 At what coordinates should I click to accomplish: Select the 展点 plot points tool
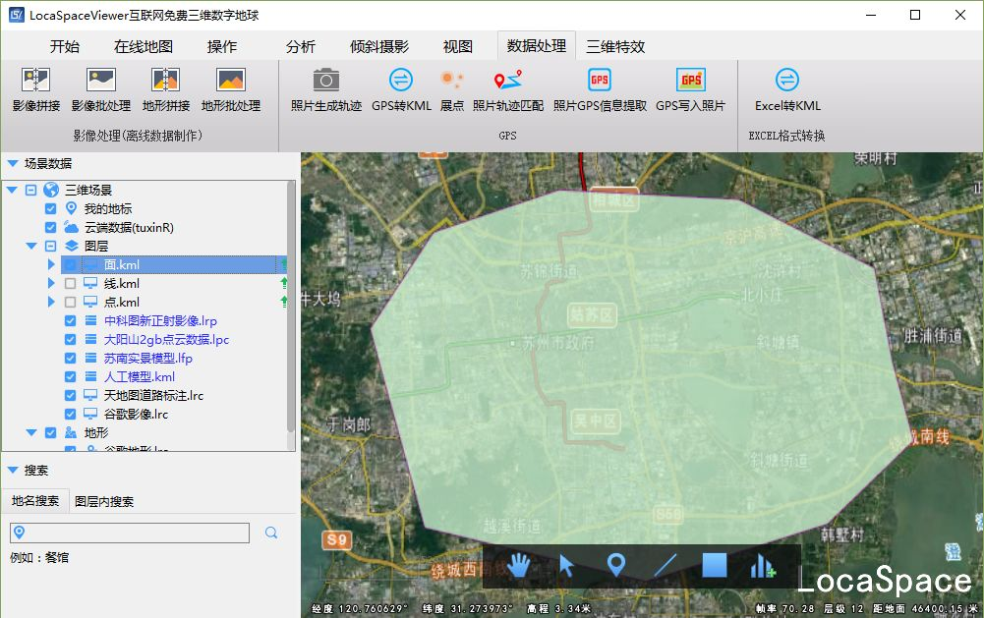tap(452, 89)
